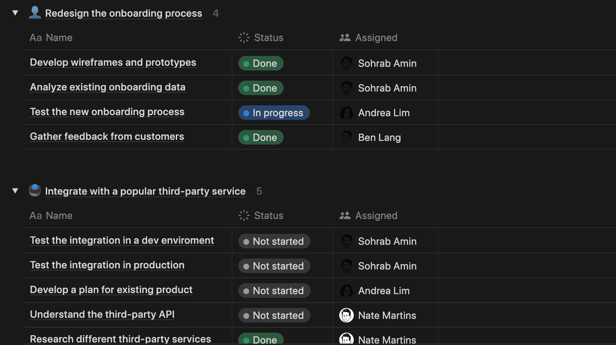Click Ben Lang's avatar icon
Viewport: 616px width, 345px height.
[x=346, y=137]
